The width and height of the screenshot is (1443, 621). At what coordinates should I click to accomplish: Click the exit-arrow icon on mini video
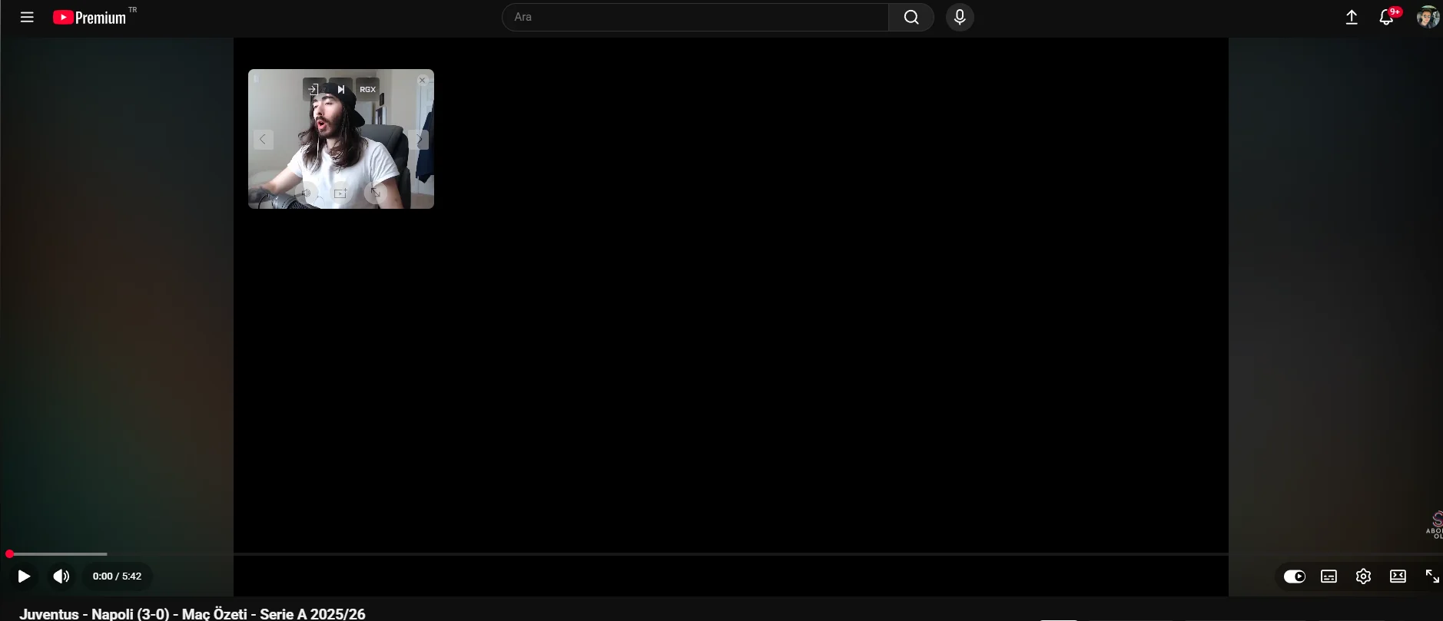pos(313,89)
